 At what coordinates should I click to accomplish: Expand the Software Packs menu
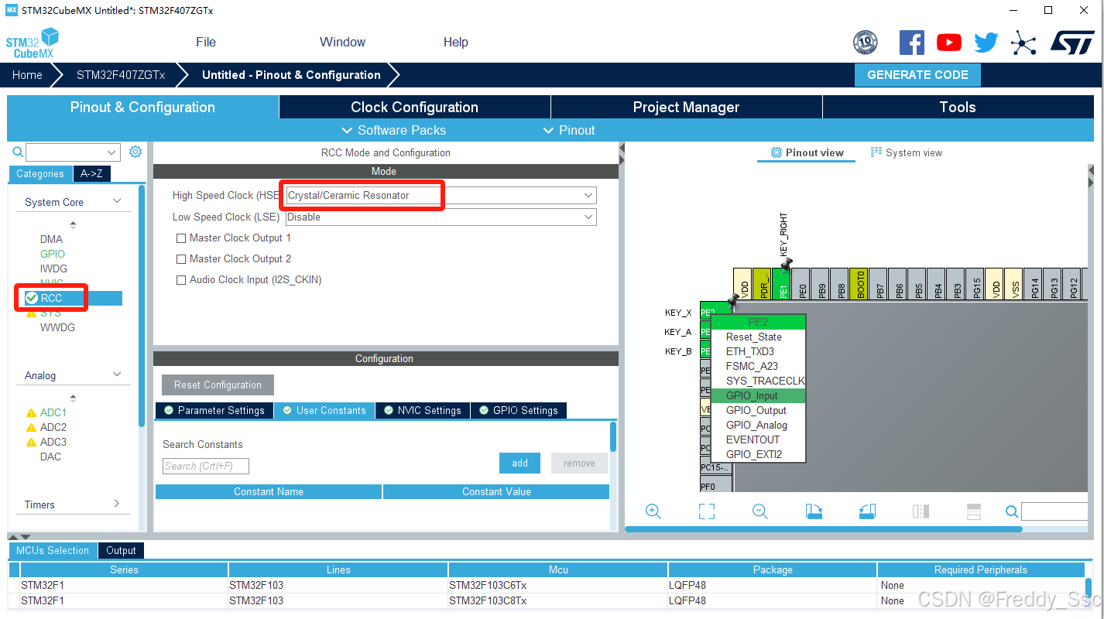pos(394,130)
